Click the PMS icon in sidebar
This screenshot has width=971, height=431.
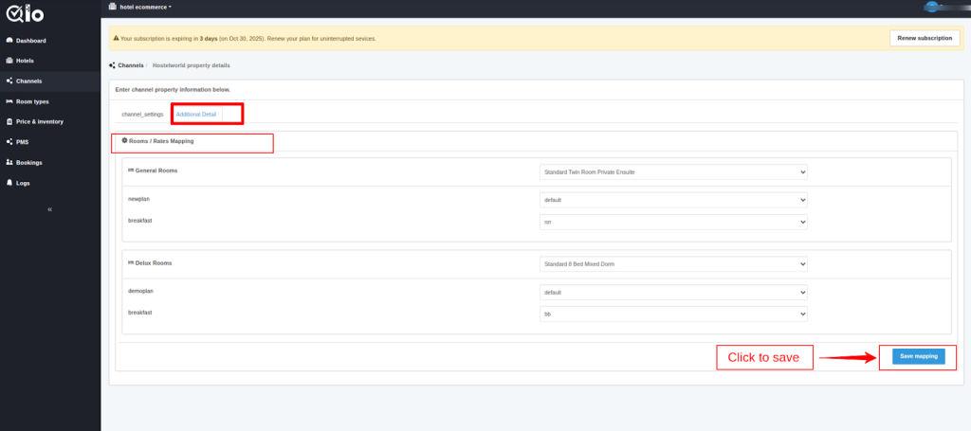(9, 142)
